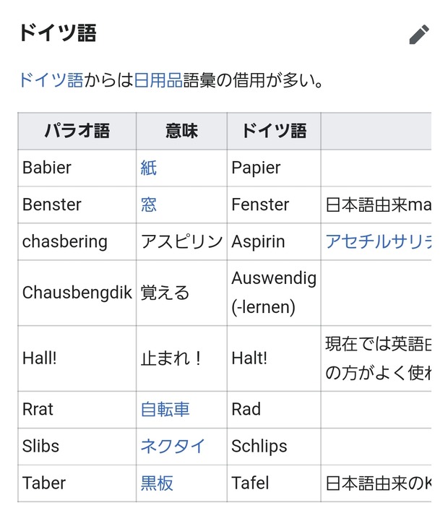Click the ドイツ語 section heading

[58, 33]
